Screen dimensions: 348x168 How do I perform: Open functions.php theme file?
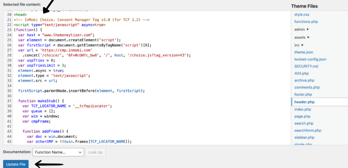(306, 22)
